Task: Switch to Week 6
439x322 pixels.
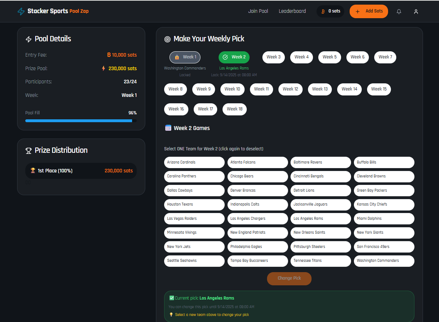Action: [357, 57]
